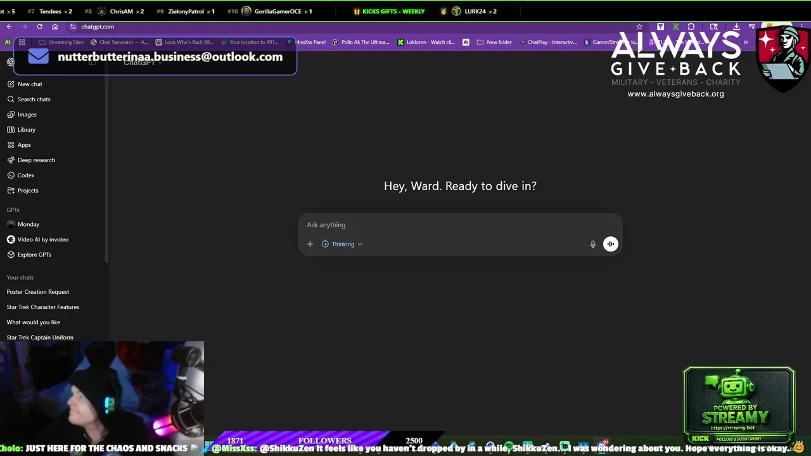This screenshot has width=811, height=456.
Task: Focus the Ask anything input field
Action: coord(460,225)
